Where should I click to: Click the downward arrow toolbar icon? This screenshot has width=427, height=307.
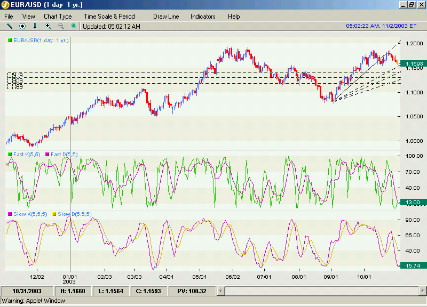(x=35, y=26)
